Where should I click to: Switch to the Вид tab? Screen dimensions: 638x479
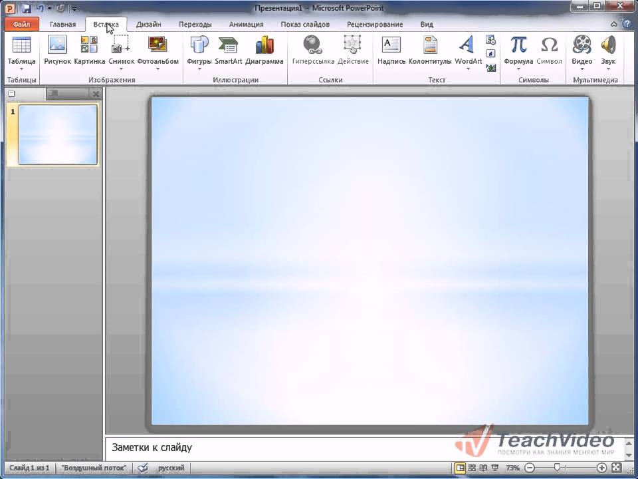point(427,25)
